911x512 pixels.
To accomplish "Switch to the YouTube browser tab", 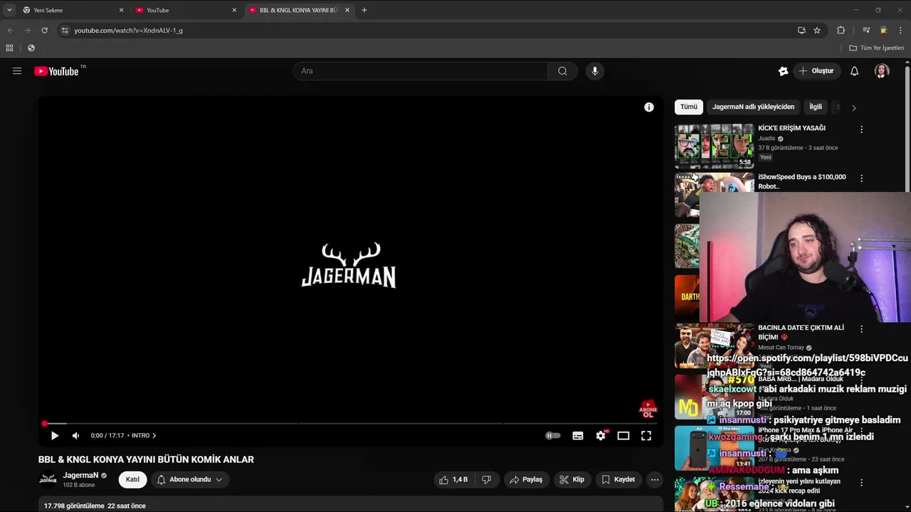I will tap(185, 10).
